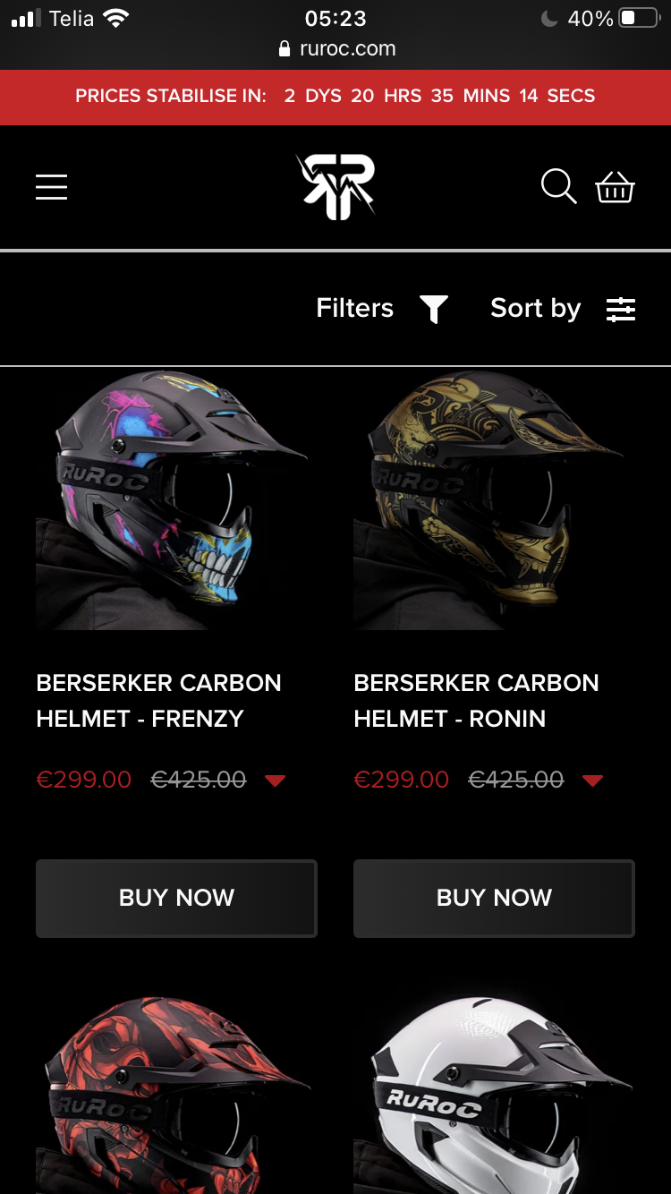Screen dimensions: 671x1194
Task: Open the Sort by options
Action: [535, 309]
